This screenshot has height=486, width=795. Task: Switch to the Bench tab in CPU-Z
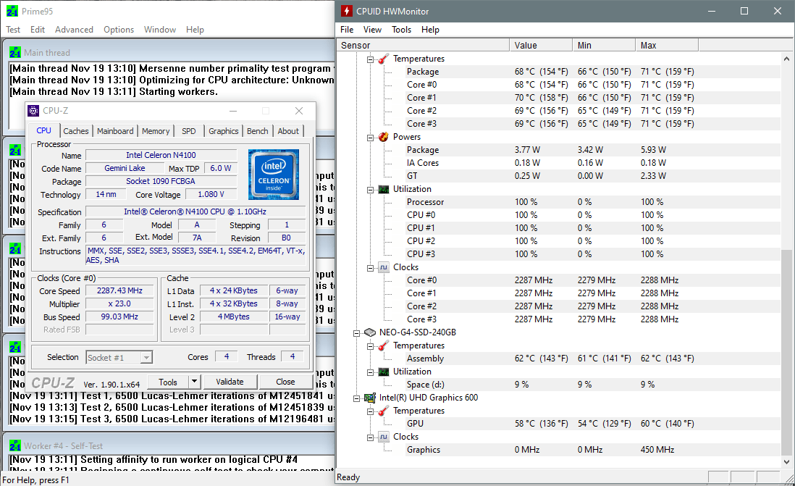pyautogui.click(x=258, y=131)
